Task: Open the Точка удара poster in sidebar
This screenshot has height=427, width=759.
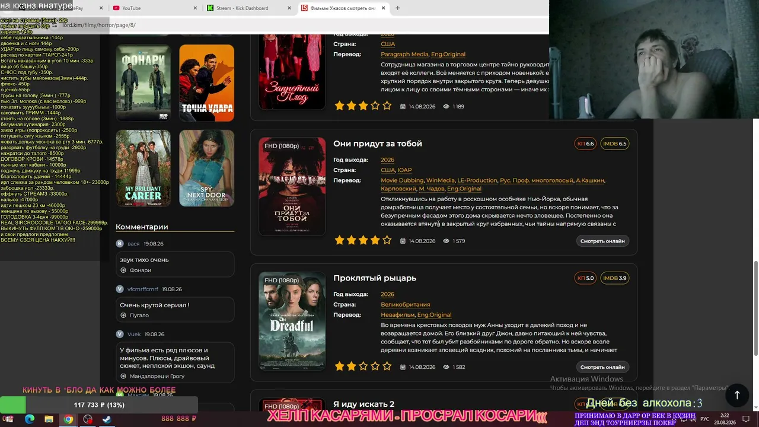Action: pyautogui.click(x=206, y=83)
